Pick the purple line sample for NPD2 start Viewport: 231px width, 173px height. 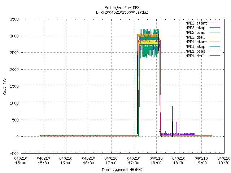tap(215, 23)
